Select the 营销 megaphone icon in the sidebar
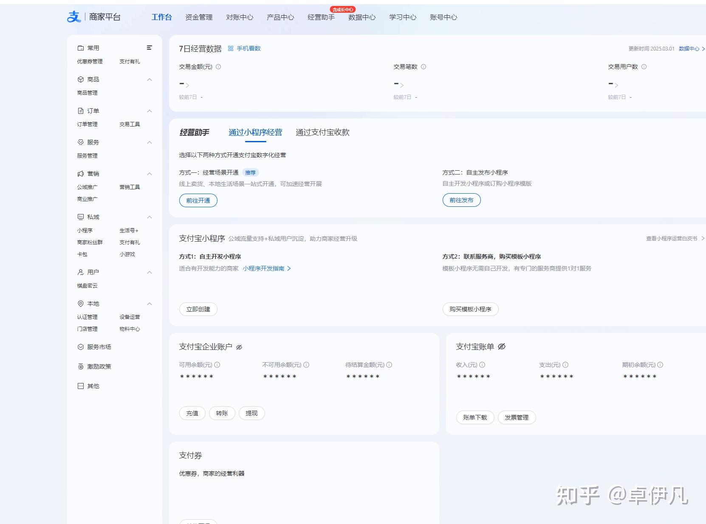The height and width of the screenshot is (524, 706). pyautogui.click(x=80, y=173)
